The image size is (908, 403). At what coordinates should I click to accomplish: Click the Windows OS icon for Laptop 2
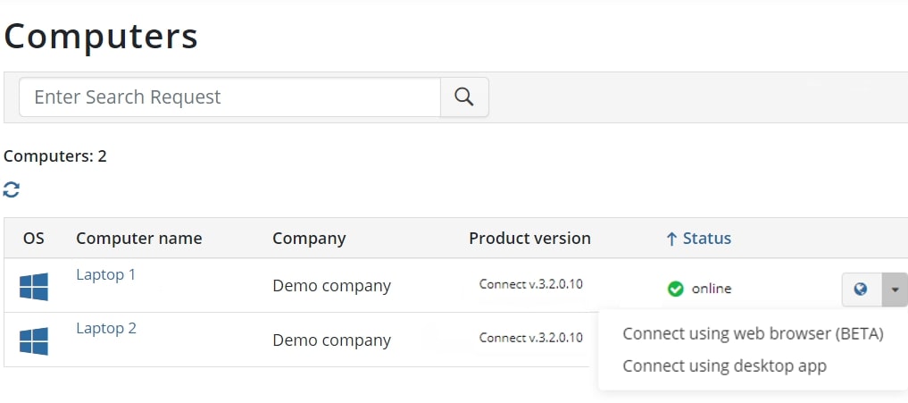34,341
